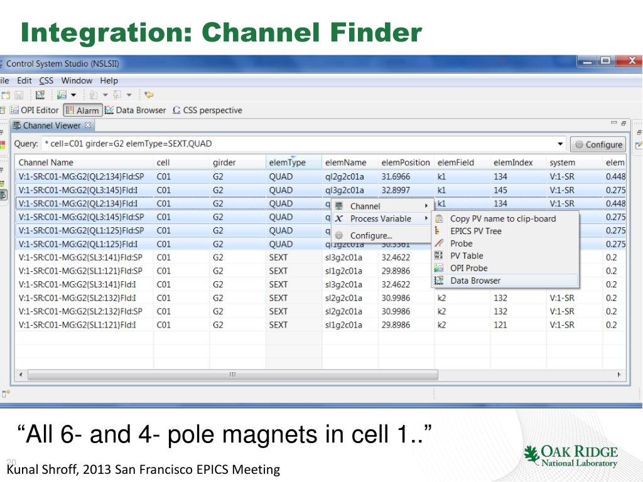Maximize the Channel Viewer panel
The image size is (643, 482).
(624, 122)
